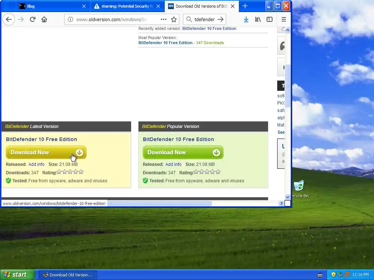The image size is (374, 280).
Task: Close the Potential Security Risk tab
Action: [x=158, y=7]
